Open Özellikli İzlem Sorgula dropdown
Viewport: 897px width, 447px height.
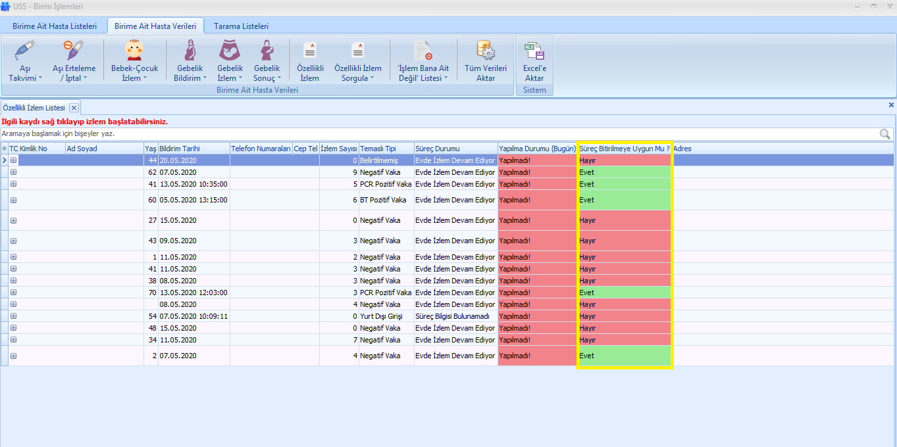pyautogui.click(x=358, y=78)
